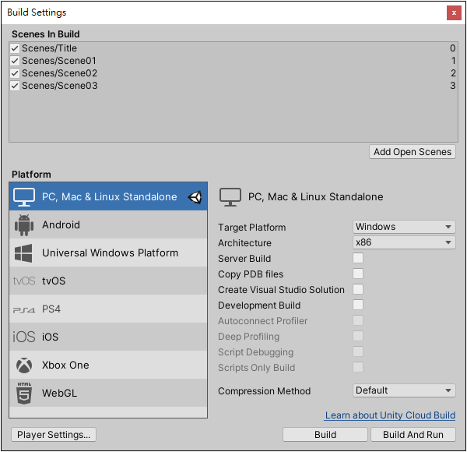Viewport: 467px width, 452px height.
Task: Open Learn about Unity Cloud Build link
Action: click(390, 415)
